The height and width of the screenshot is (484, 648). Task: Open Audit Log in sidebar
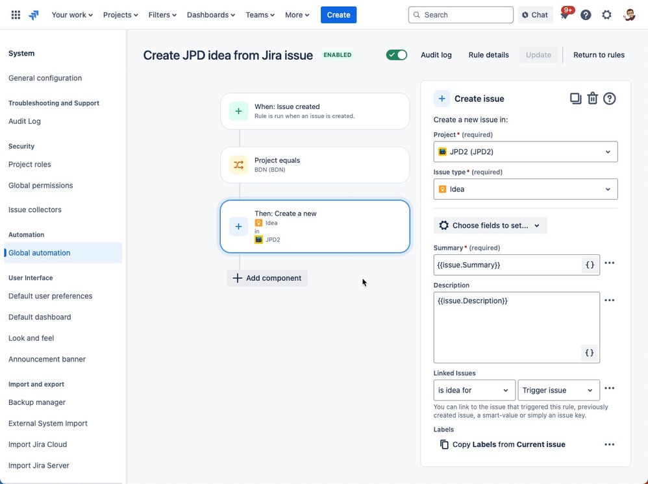point(25,121)
